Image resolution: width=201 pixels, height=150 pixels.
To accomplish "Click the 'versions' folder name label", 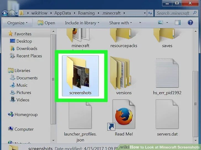I will point(124,93).
